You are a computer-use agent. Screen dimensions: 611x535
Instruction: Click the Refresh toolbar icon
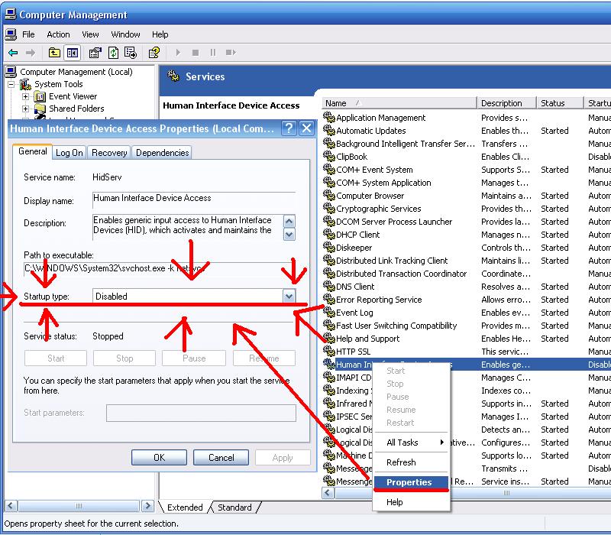coord(113,52)
